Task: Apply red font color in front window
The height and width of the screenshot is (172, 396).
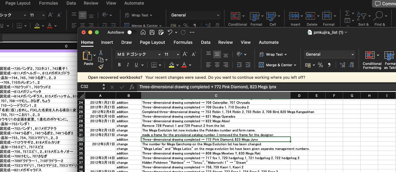Action: tap(184, 65)
